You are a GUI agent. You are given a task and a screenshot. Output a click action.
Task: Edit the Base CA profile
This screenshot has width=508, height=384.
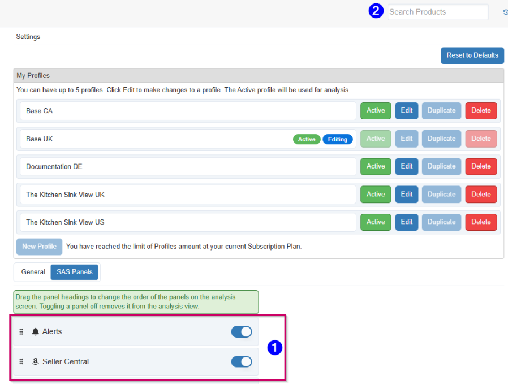[x=406, y=111]
